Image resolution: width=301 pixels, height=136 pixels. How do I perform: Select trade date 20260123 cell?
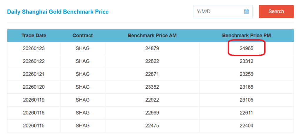click(34, 48)
